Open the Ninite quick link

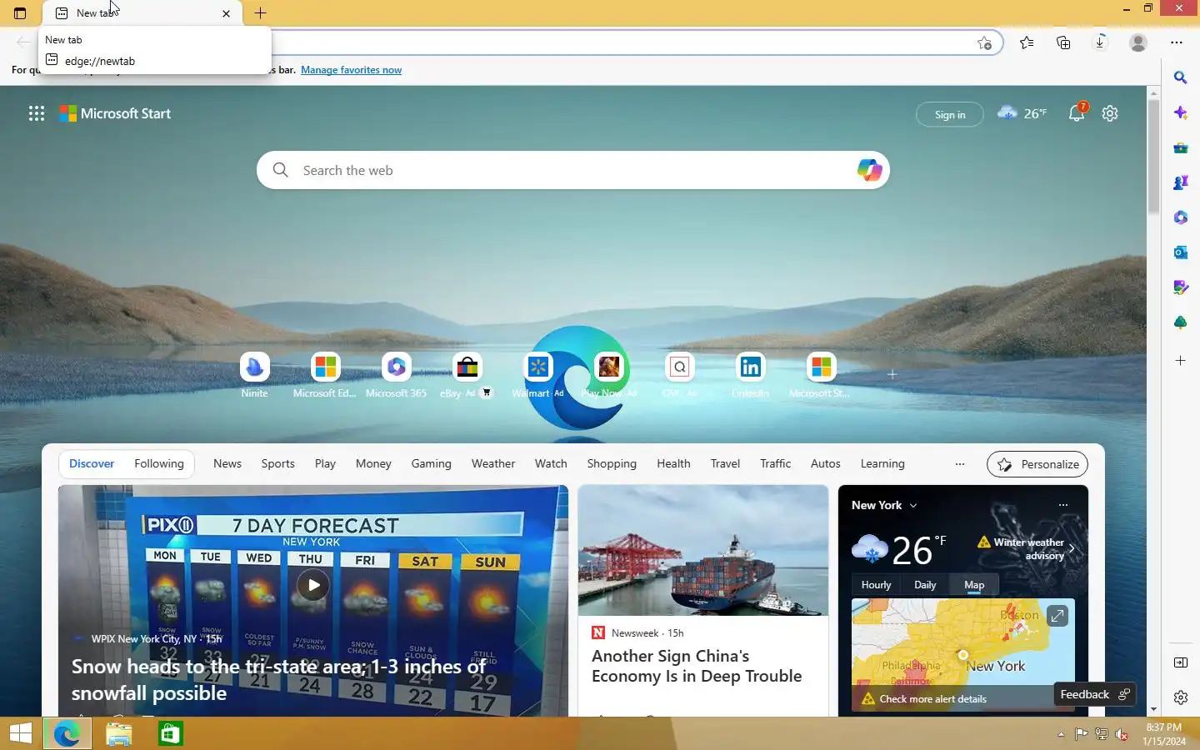click(x=255, y=374)
